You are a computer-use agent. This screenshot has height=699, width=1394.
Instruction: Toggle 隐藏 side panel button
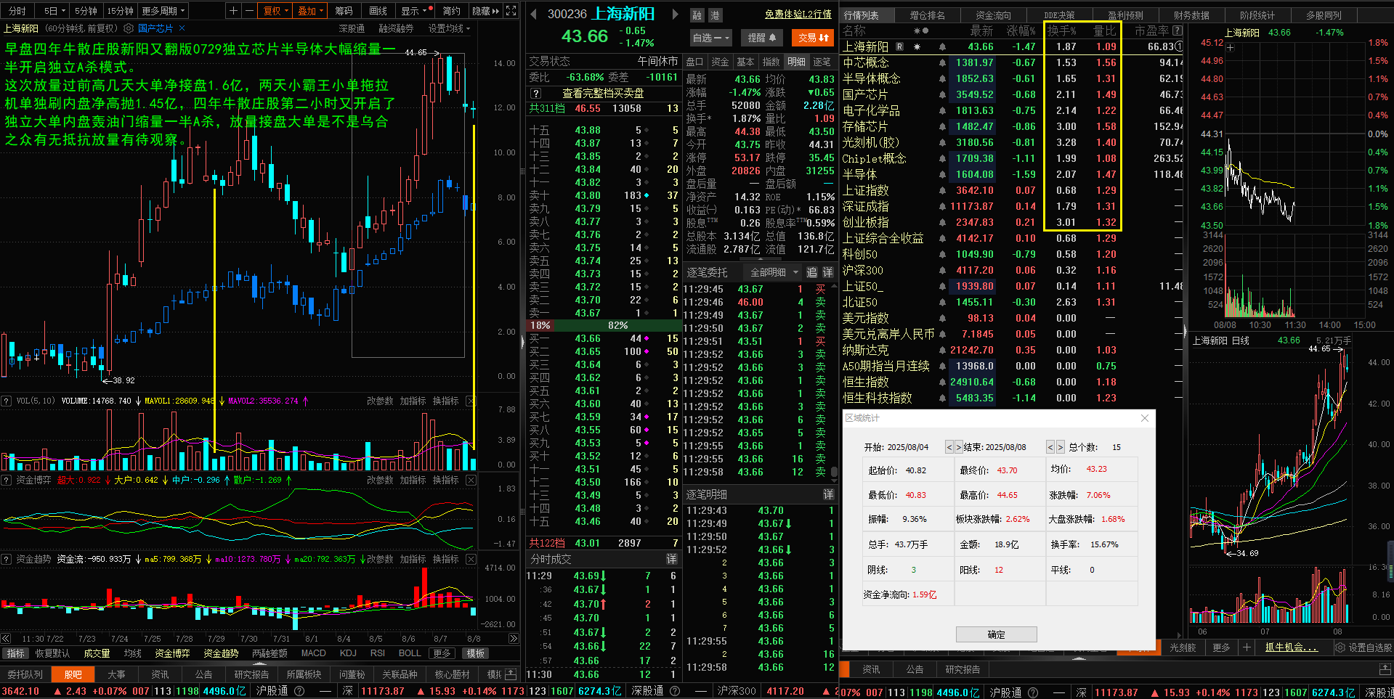click(x=485, y=11)
